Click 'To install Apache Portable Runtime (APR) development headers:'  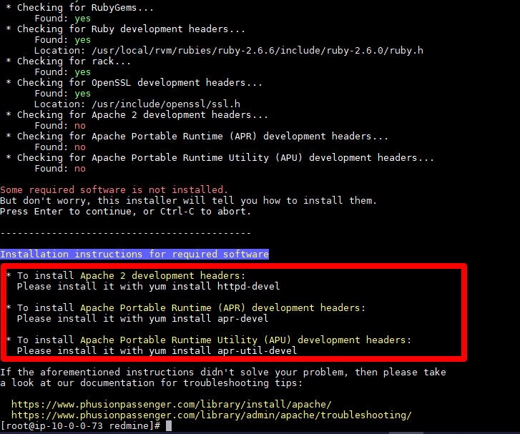click(186, 308)
